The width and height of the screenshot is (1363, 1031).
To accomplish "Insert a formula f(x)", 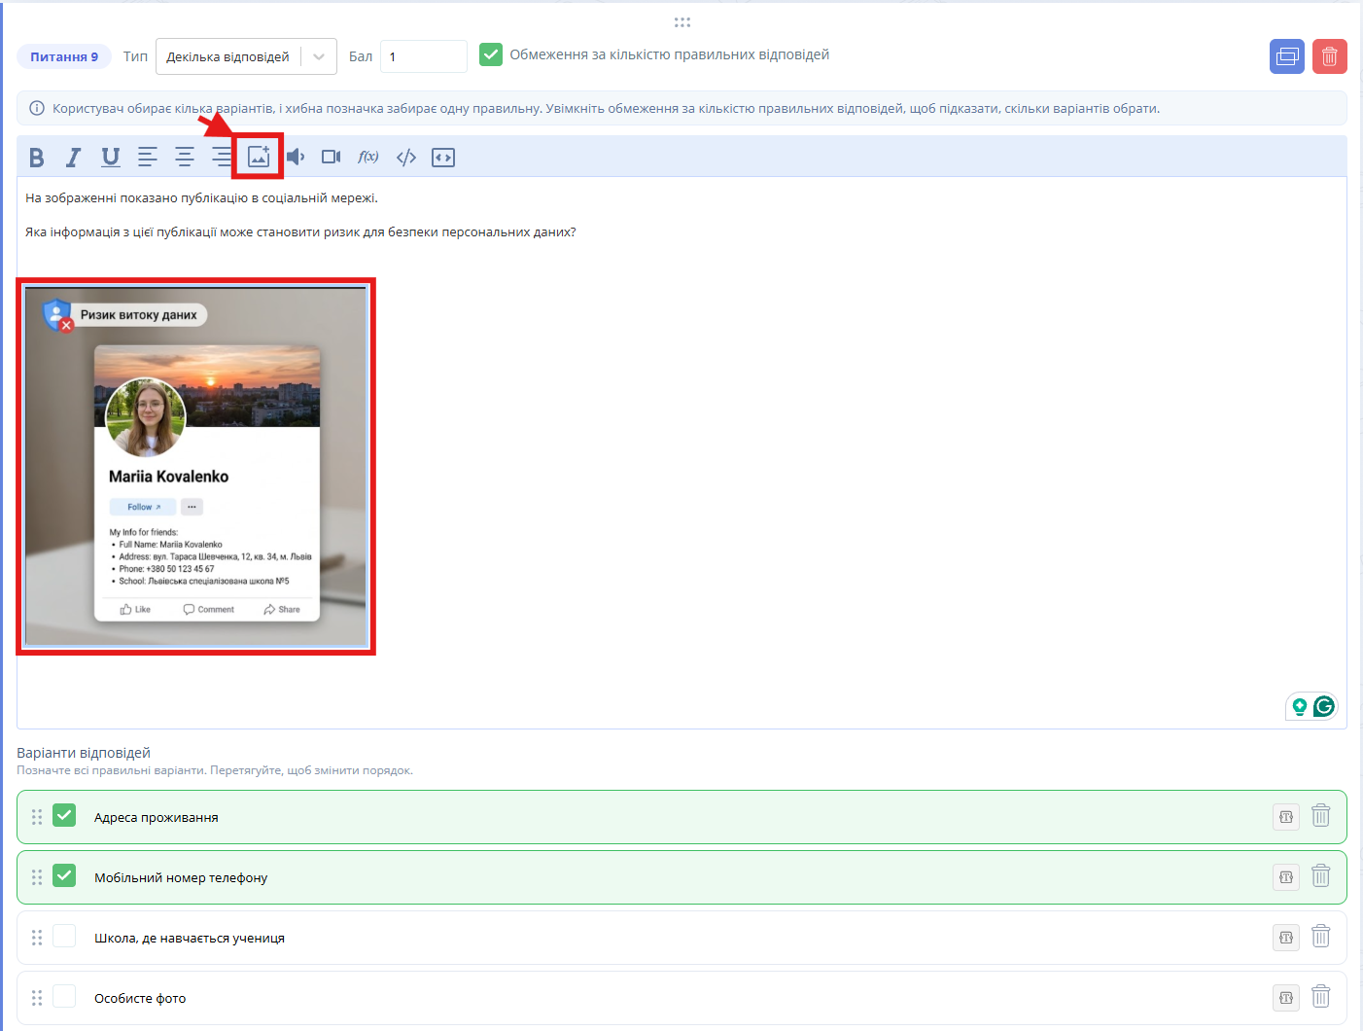I will 368,157.
